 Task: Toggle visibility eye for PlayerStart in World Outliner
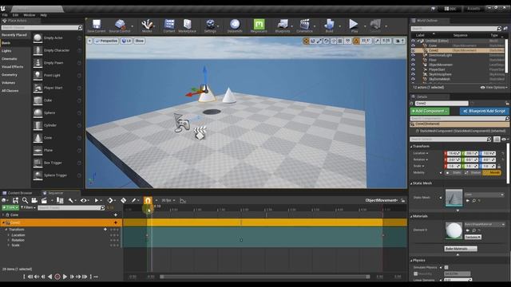[414, 69]
